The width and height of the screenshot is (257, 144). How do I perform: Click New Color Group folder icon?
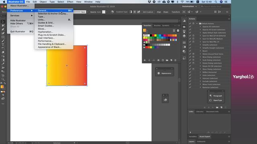tap(167, 60)
